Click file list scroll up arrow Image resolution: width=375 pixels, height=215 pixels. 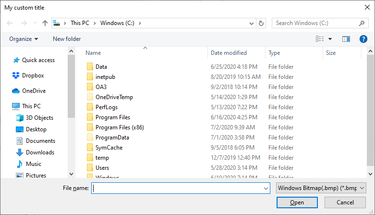coord(370,51)
